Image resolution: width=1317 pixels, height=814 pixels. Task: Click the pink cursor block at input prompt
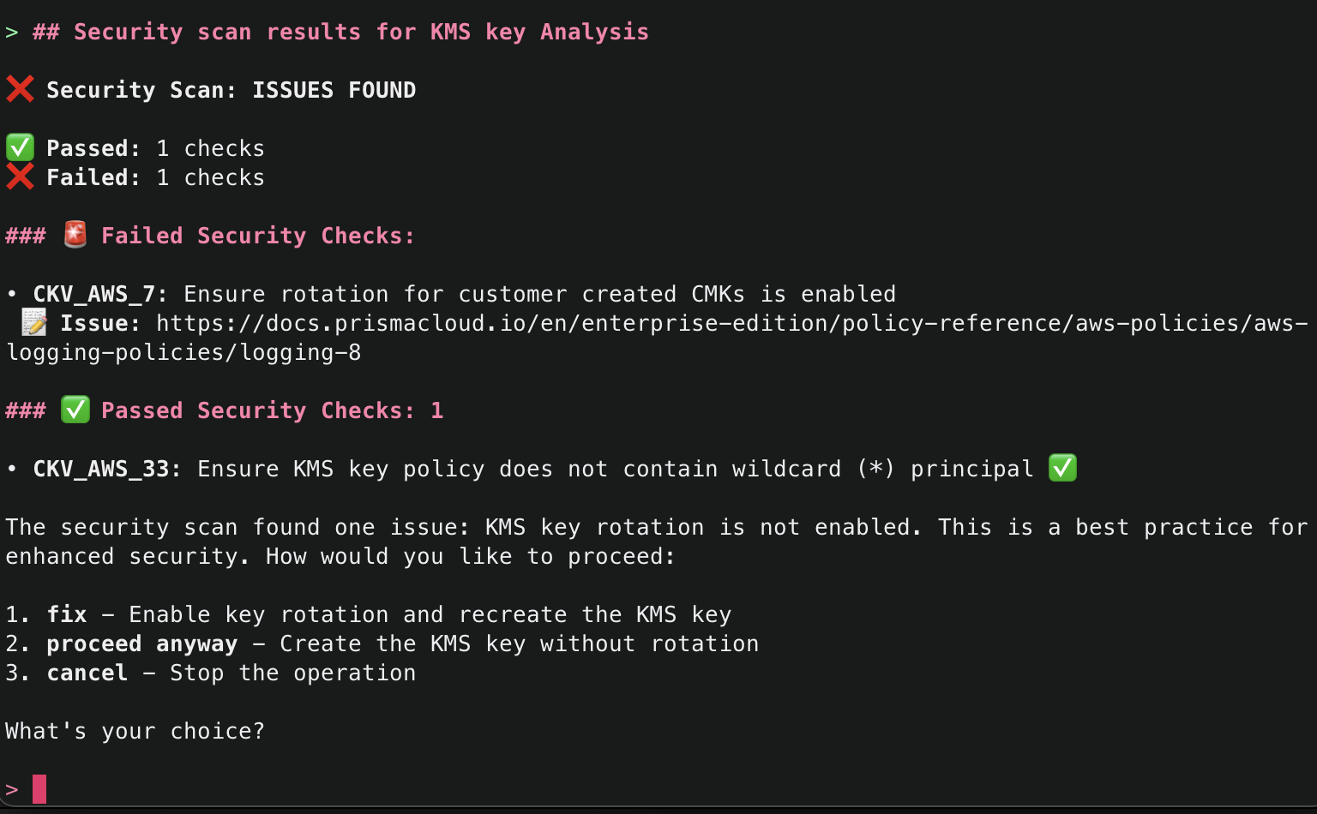39,788
